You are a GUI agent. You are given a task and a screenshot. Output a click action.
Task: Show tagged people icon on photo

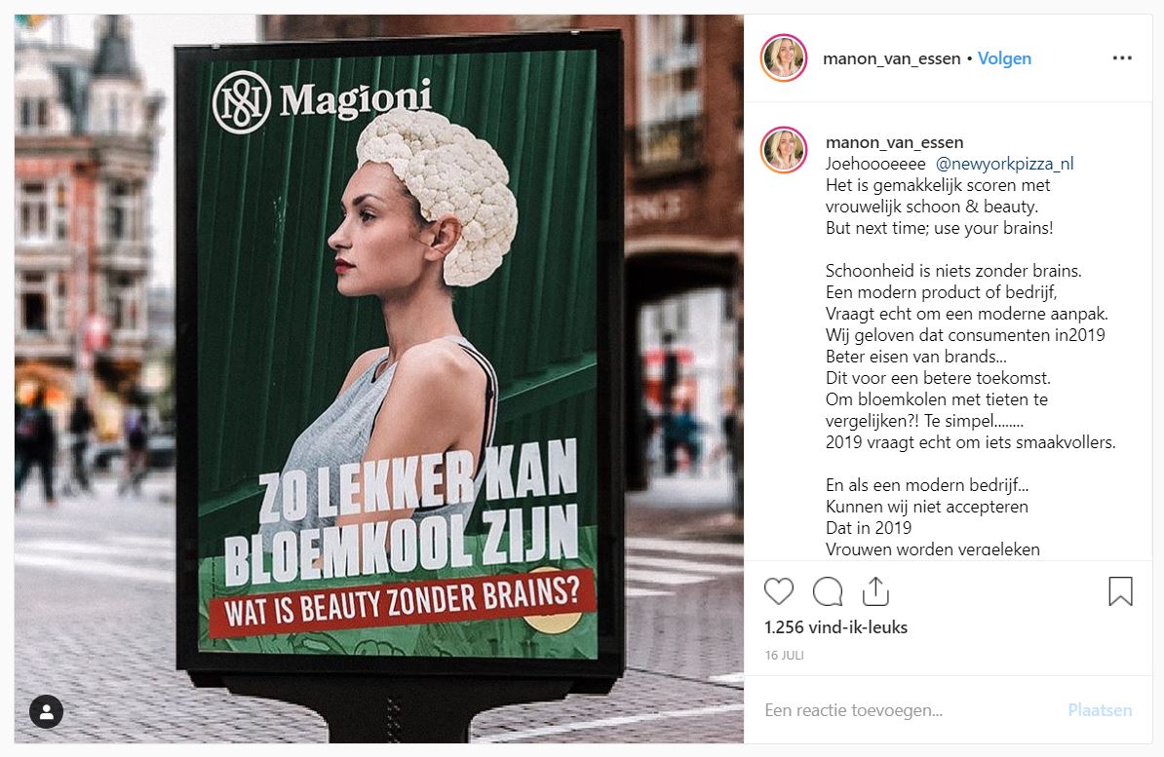tap(46, 712)
